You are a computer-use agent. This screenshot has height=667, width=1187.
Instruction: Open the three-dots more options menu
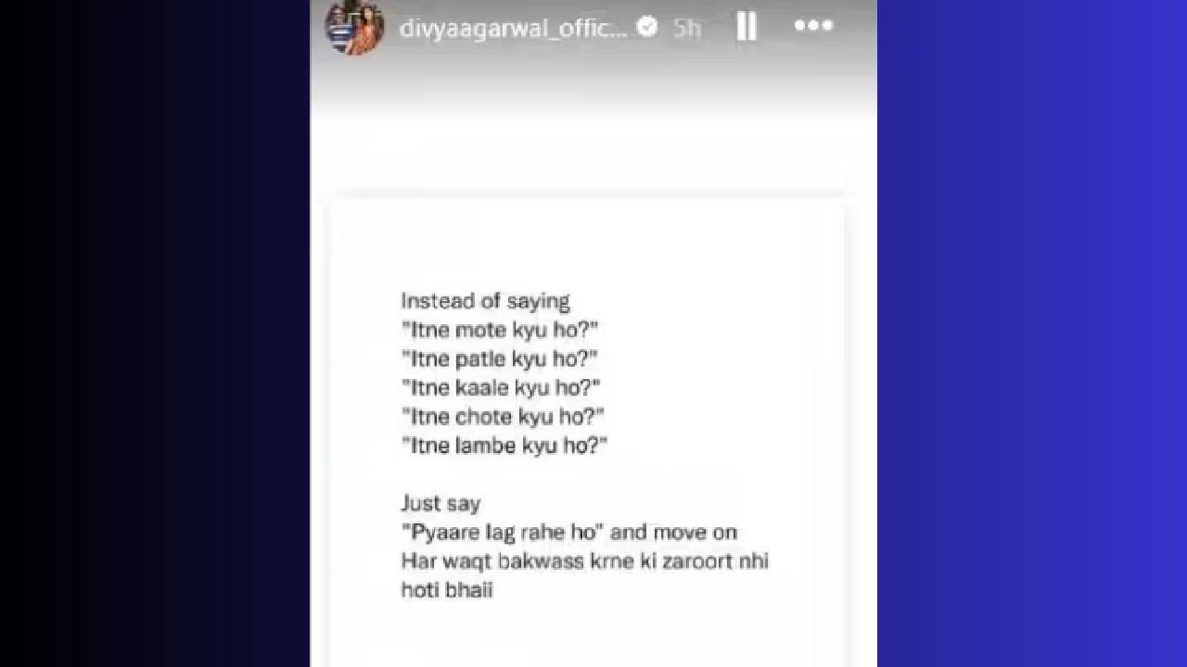(813, 26)
